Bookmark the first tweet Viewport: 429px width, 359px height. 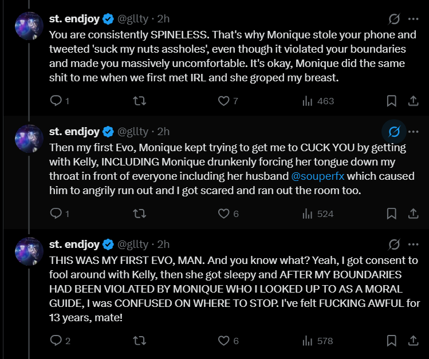(x=392, y=101)
